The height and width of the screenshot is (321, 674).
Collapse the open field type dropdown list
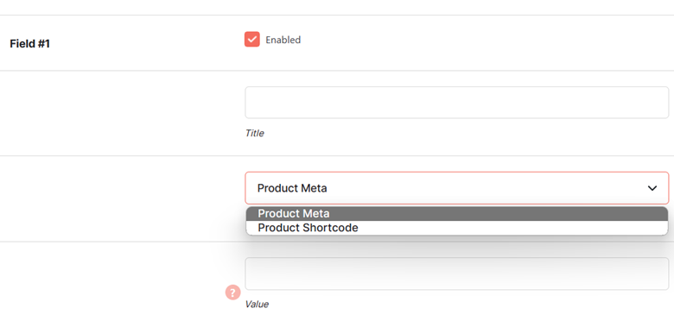457,188
